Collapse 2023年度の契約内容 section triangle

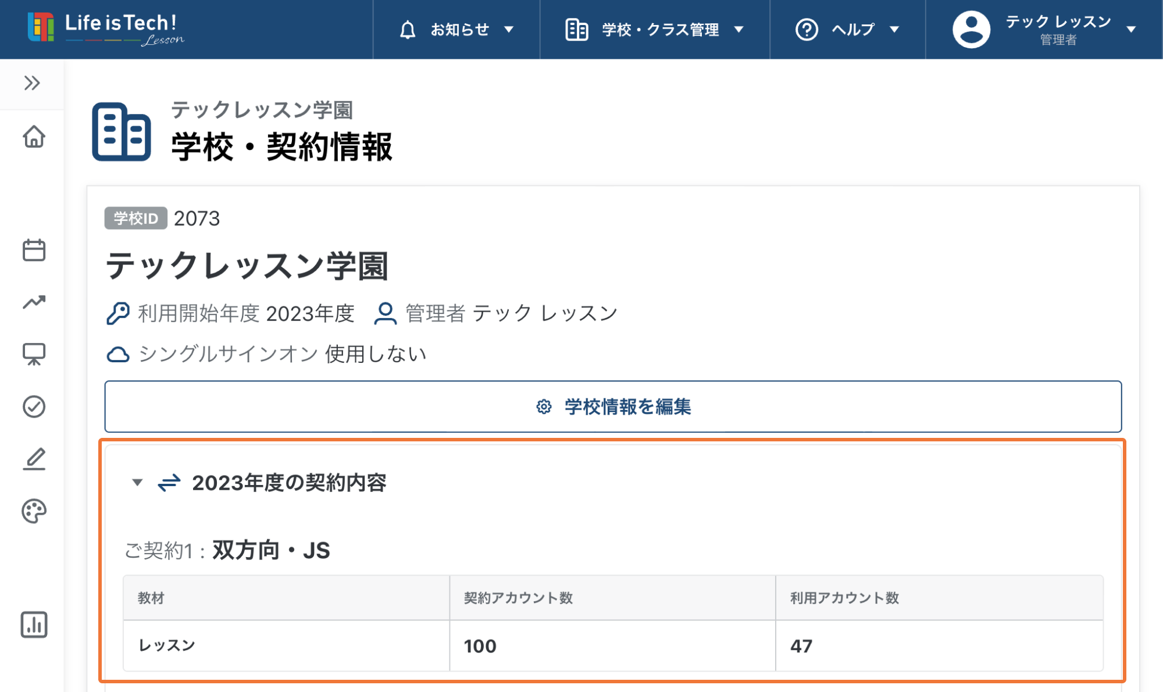tap(137, 482)
